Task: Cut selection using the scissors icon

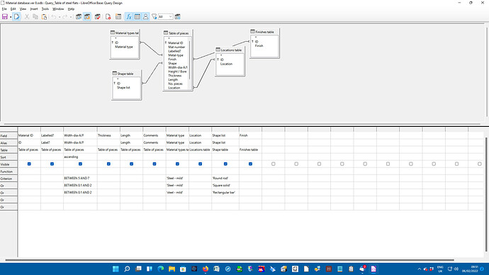Action: (x=27, y=16)
